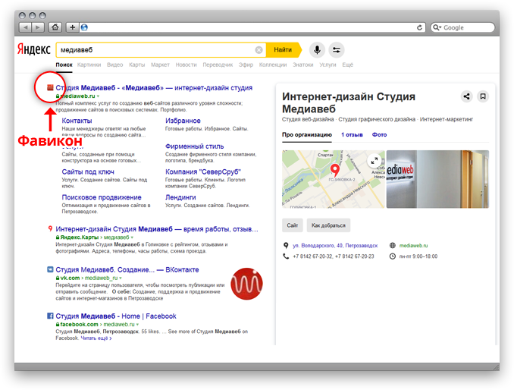Open the Лендинги sitelink
514x390 pixels.
pos(180,197)
